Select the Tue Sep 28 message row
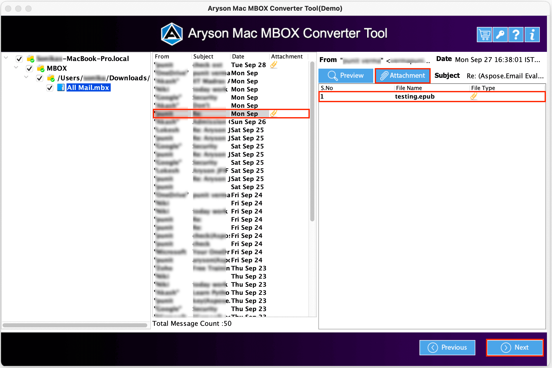This screenshot has height=368, width=552. tap(231, 65)
